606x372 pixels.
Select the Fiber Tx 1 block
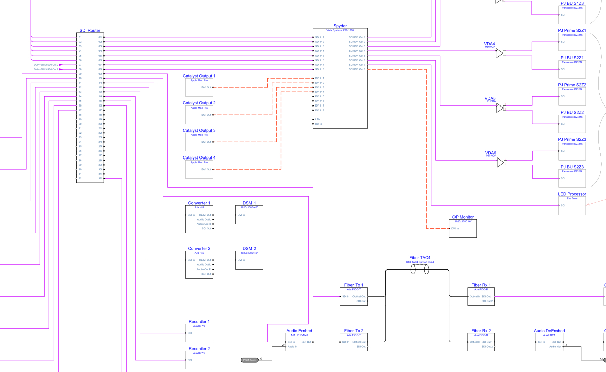click(x=353, y=297)
